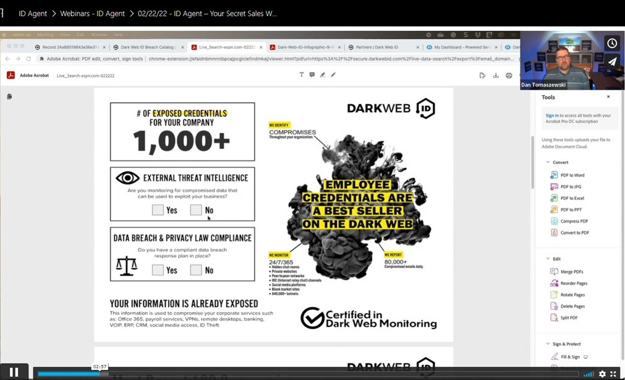625x380 pixels.
Task: Open the Split PDF tool
Action: (x=569, y=317)
